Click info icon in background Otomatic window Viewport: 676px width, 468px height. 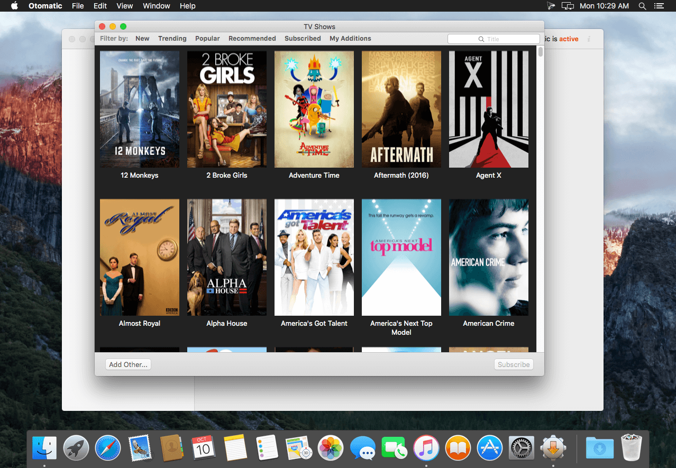point(589,39)
